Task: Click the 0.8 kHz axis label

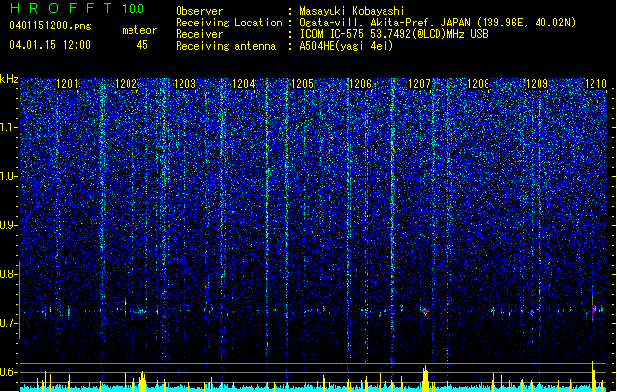Action: [x=9, y=274]
